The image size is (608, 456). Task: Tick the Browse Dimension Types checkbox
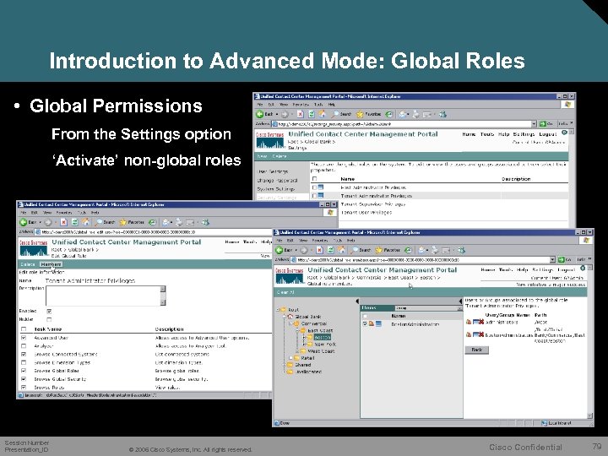[x=24, y=362]
